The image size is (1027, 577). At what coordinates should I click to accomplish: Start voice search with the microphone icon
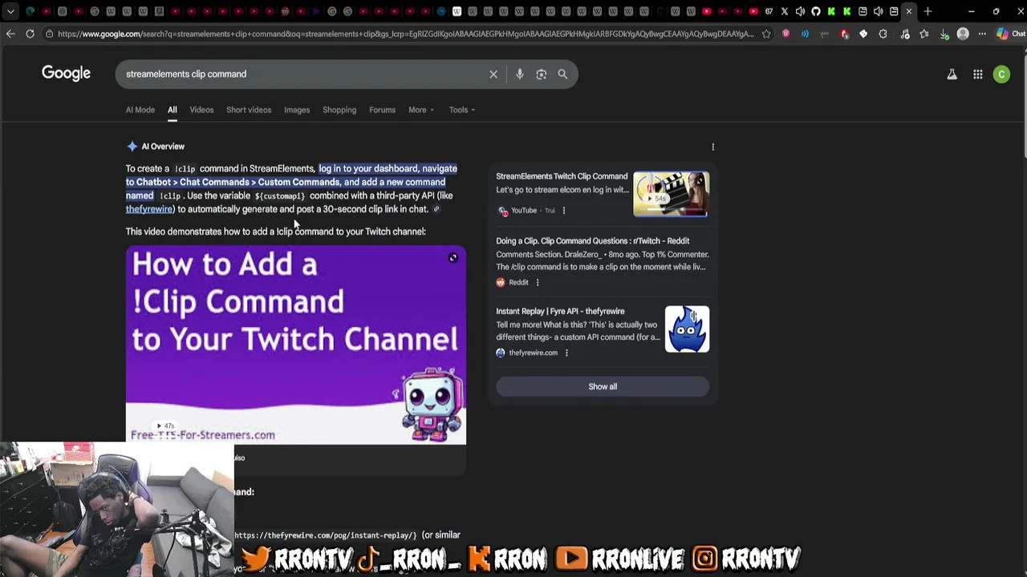[x=520, y=75]
